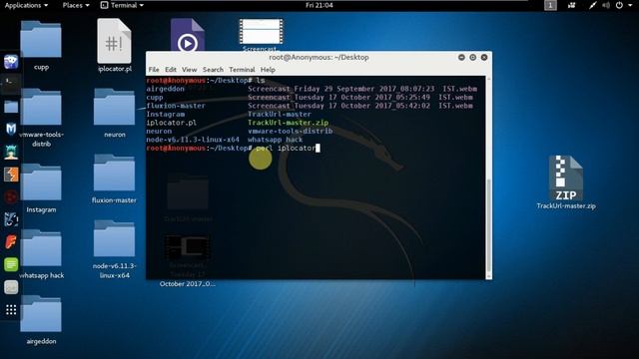The height and width of the screenshot is (359, 639).
Task: Open the Screencast video file on desktop
Action: point(261,32)
